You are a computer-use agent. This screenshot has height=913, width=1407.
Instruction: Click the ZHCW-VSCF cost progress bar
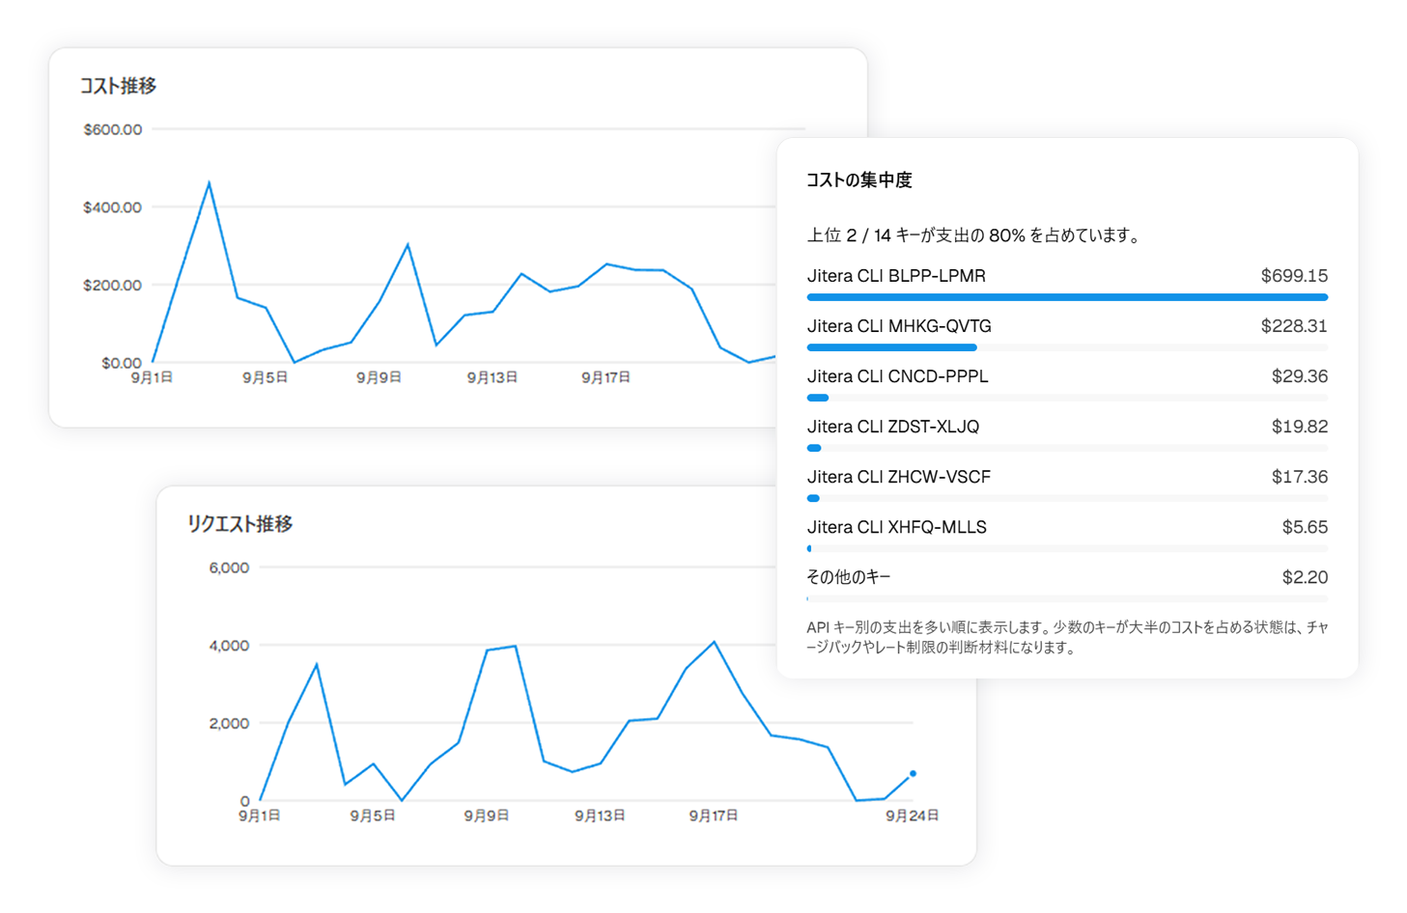[x=1067, y=498]
